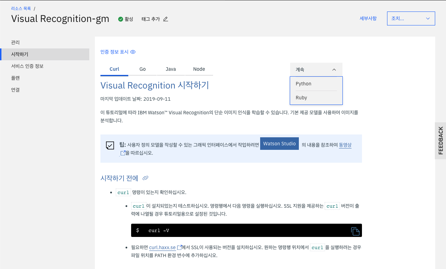The height and width of the screenshot is (269, 446).
Task: Select Ruby from the dropdown list
Action: (316, 98)
